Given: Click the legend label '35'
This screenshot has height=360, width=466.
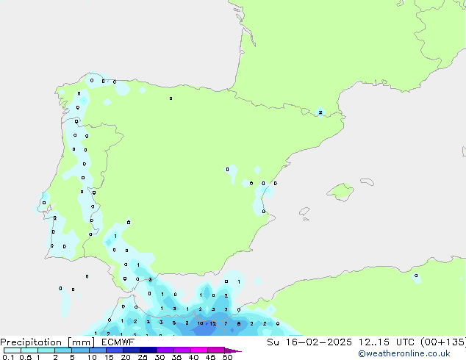Looking at the screenshot, I should (176, 357).
